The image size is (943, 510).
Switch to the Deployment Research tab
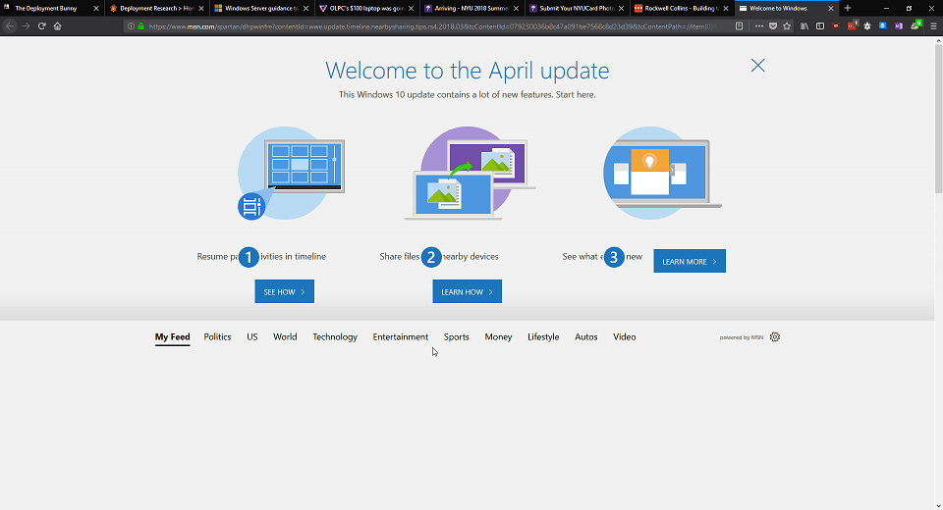pyautogui.click(x=156, y=9)
